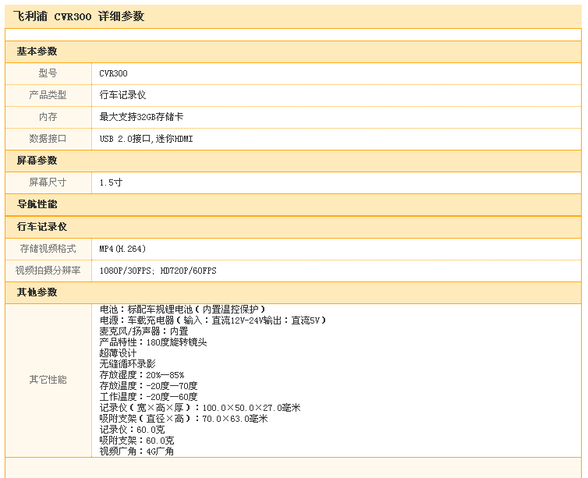This screenshot has width=588, height=478.
Task: Click the 屏幕尺寸 label
Action: [48, 182]
